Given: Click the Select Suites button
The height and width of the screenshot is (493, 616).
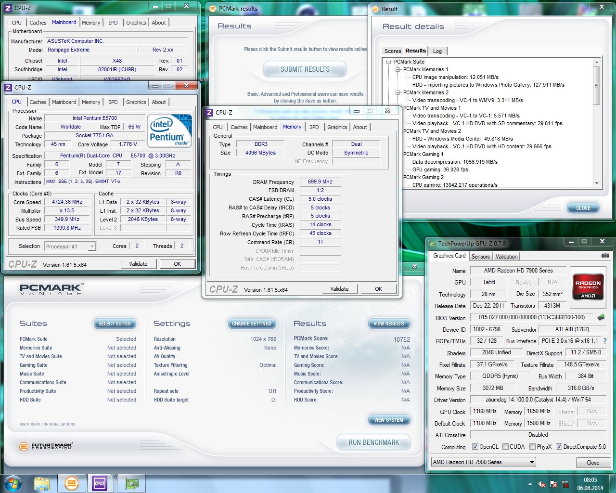Looking at the screenshot, I should pos(115,324).
